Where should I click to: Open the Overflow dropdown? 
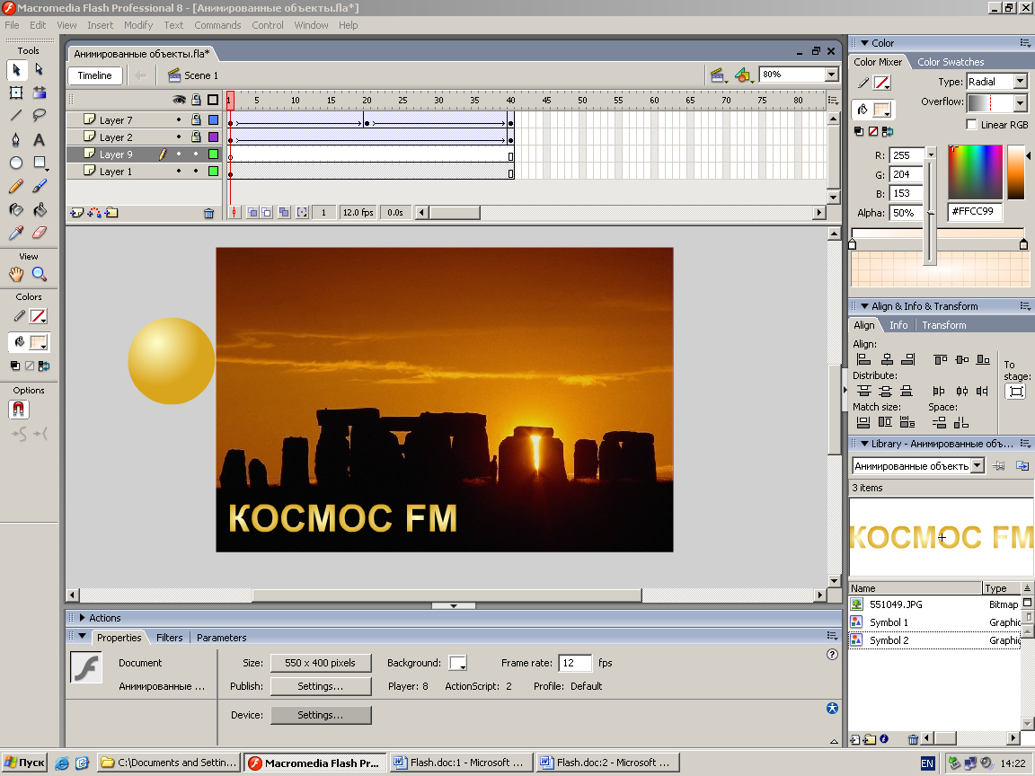1021,102
